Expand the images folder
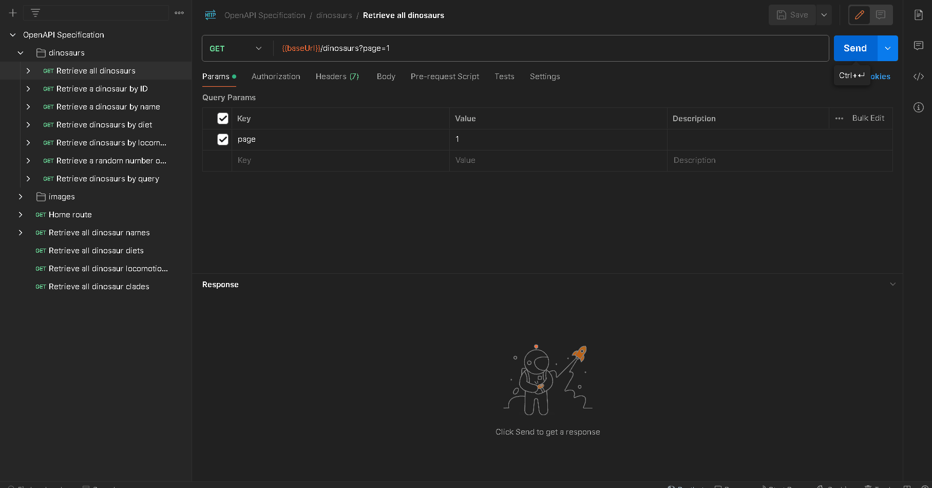932x488 pixels. tap(21, 197)
